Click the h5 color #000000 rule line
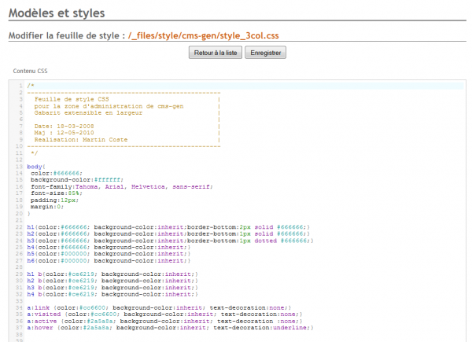Viewport: 472px width, 342px height. tap(109, 254)
